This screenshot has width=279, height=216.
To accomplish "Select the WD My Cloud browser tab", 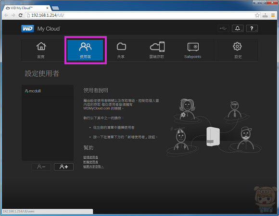I will click(x=27, y=8).
